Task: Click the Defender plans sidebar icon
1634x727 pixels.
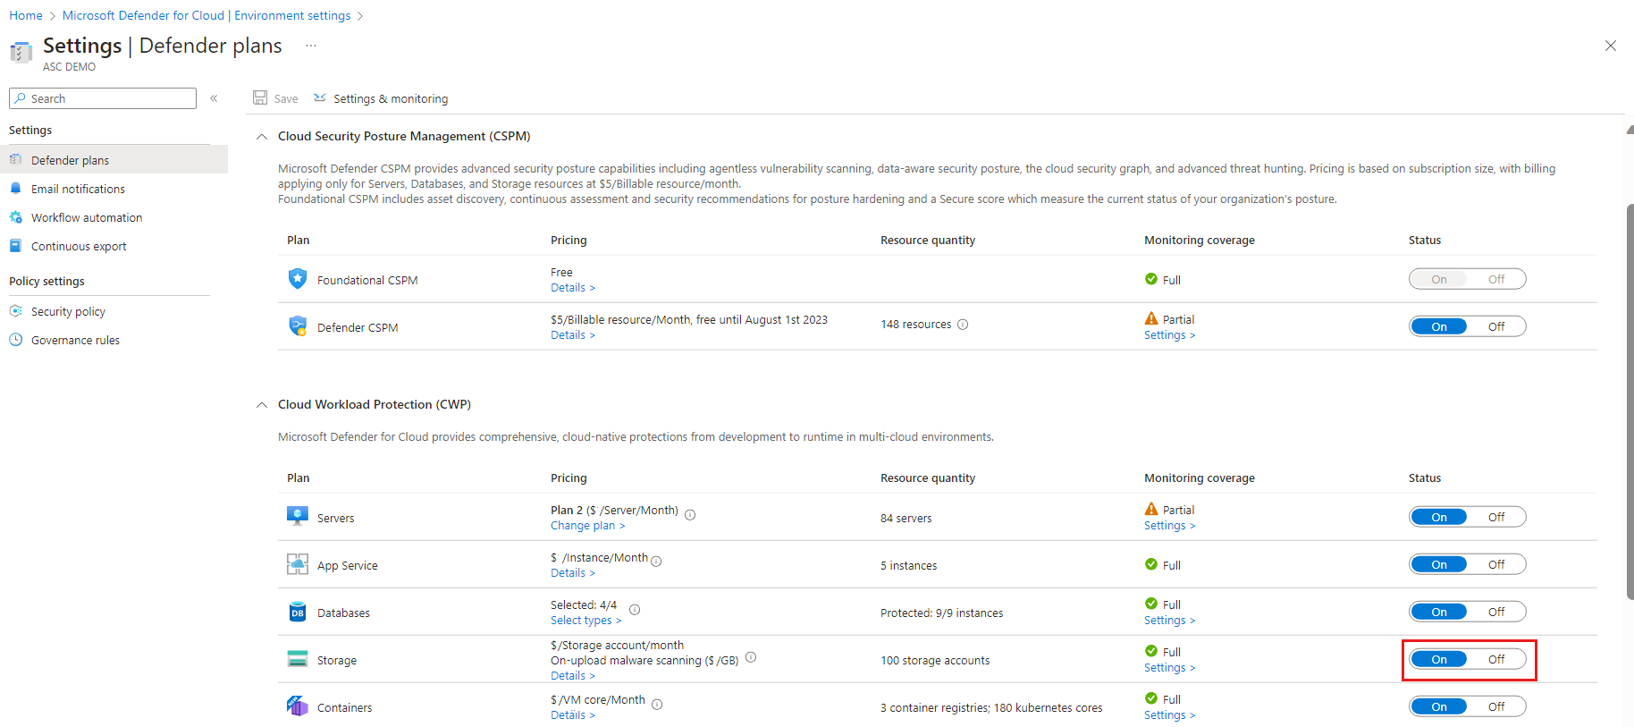Action: (15, 160)
